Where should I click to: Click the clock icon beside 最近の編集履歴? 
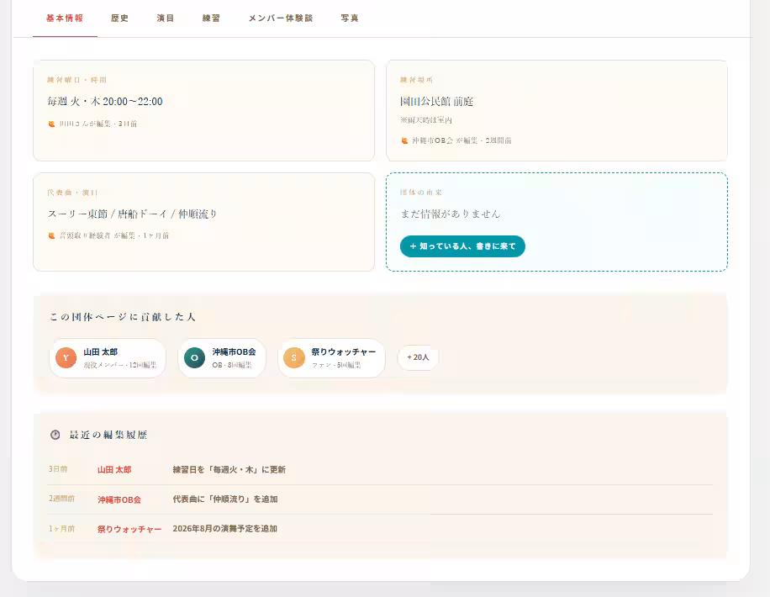(x=55, y=435)
